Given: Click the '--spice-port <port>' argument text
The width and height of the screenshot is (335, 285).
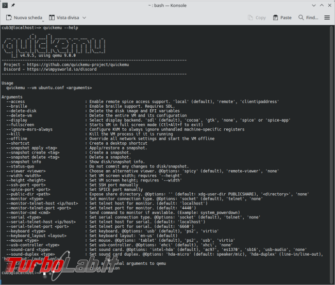Looking at the screenshot, I should point(28,190).
